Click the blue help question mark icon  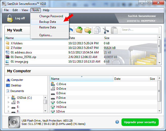click(117, 122)
